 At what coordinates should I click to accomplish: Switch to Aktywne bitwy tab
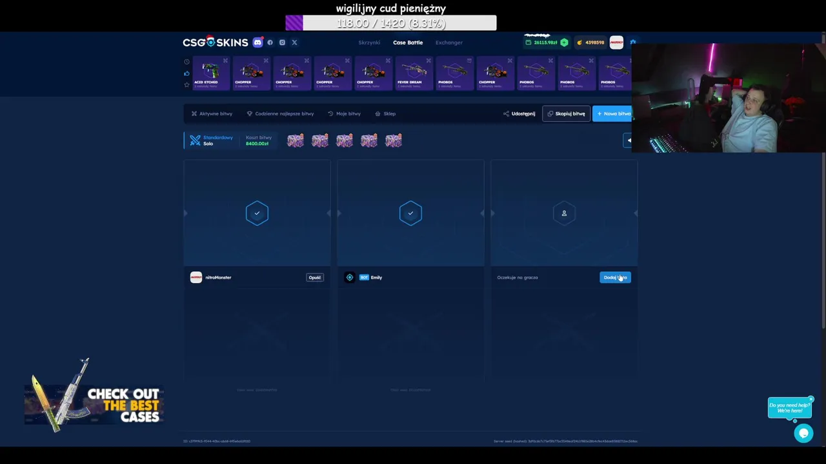(212, 113)
